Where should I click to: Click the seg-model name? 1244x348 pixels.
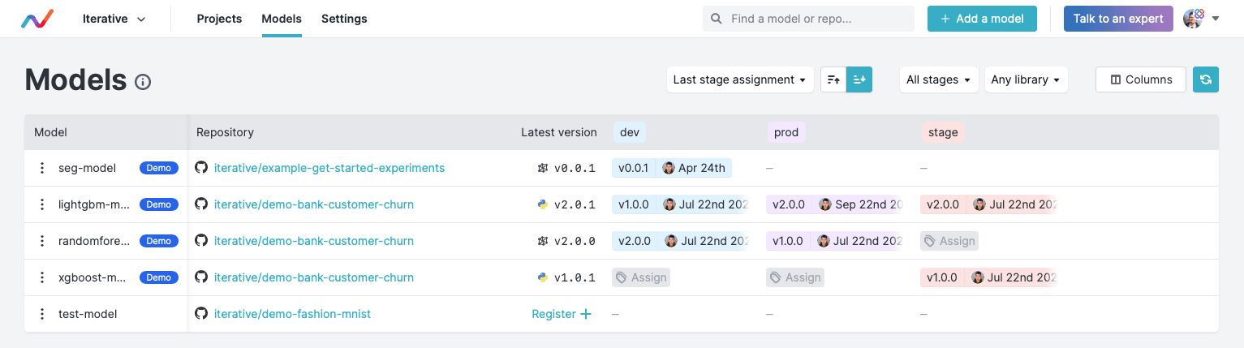(x=87, y=168)
